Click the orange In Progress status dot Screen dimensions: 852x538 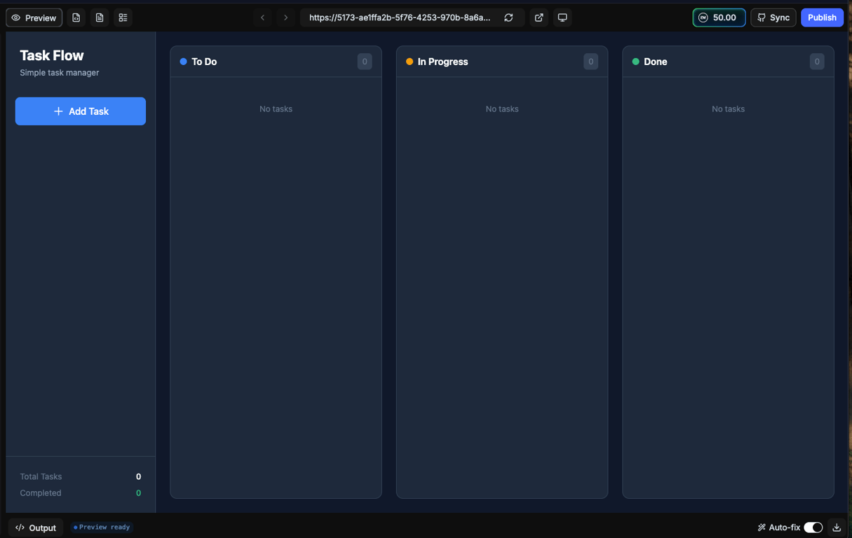[410, 62]
